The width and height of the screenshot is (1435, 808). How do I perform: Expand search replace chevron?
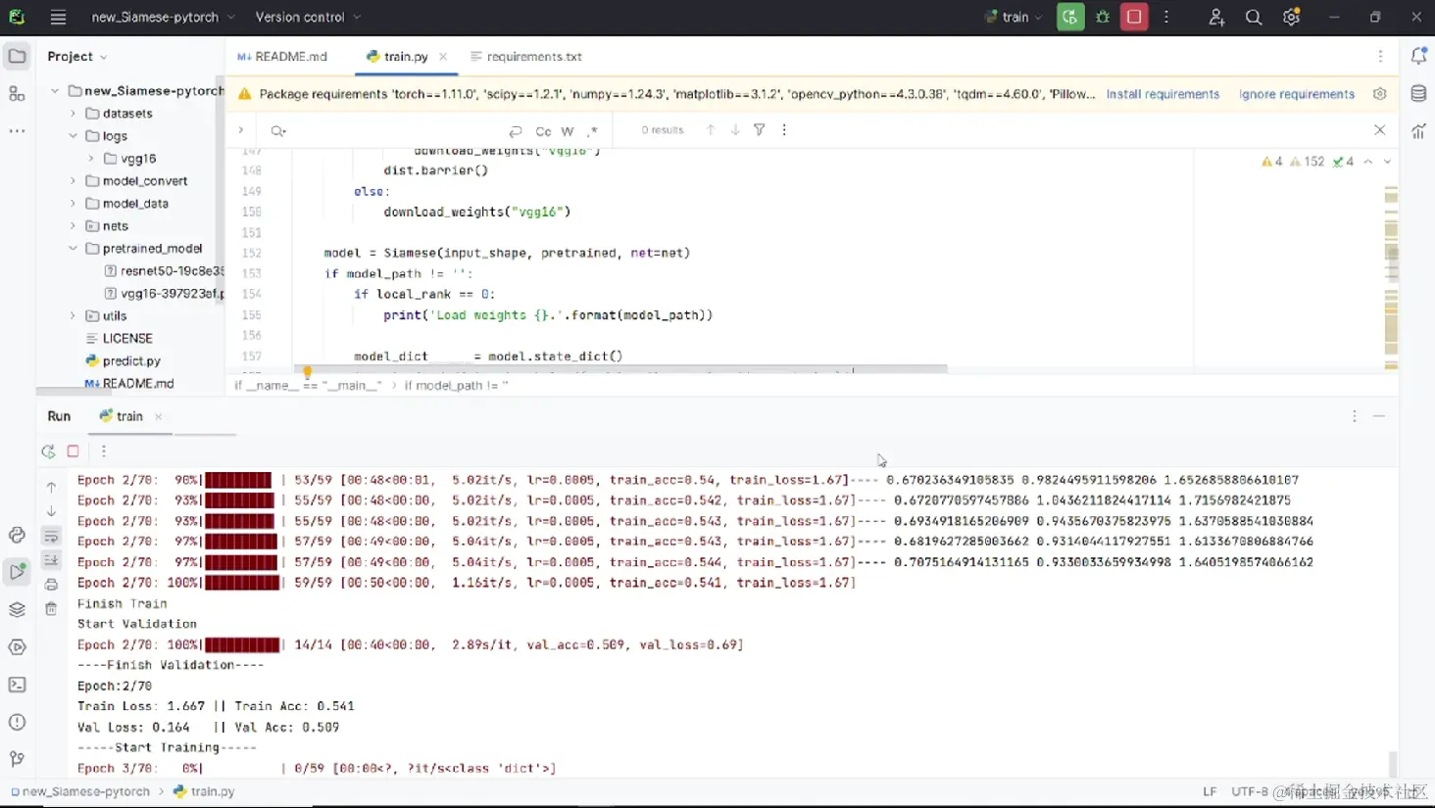pos(240,129)
